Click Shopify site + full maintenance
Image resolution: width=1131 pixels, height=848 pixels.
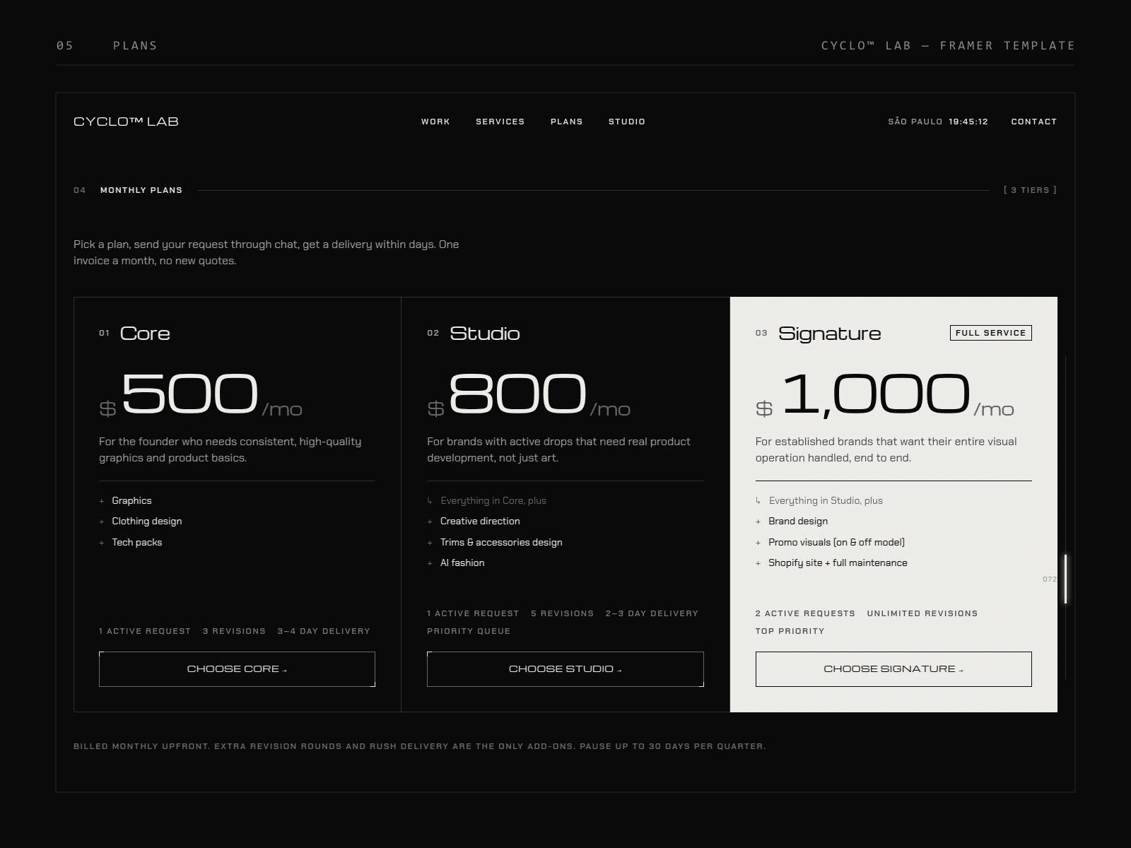coord(838,563)
